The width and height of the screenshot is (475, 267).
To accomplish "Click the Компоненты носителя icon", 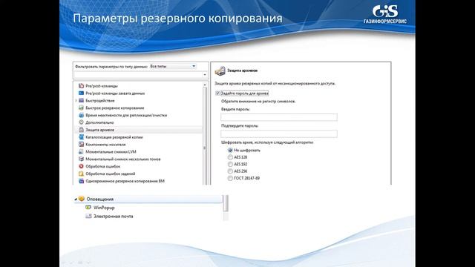I will [81, 145].
